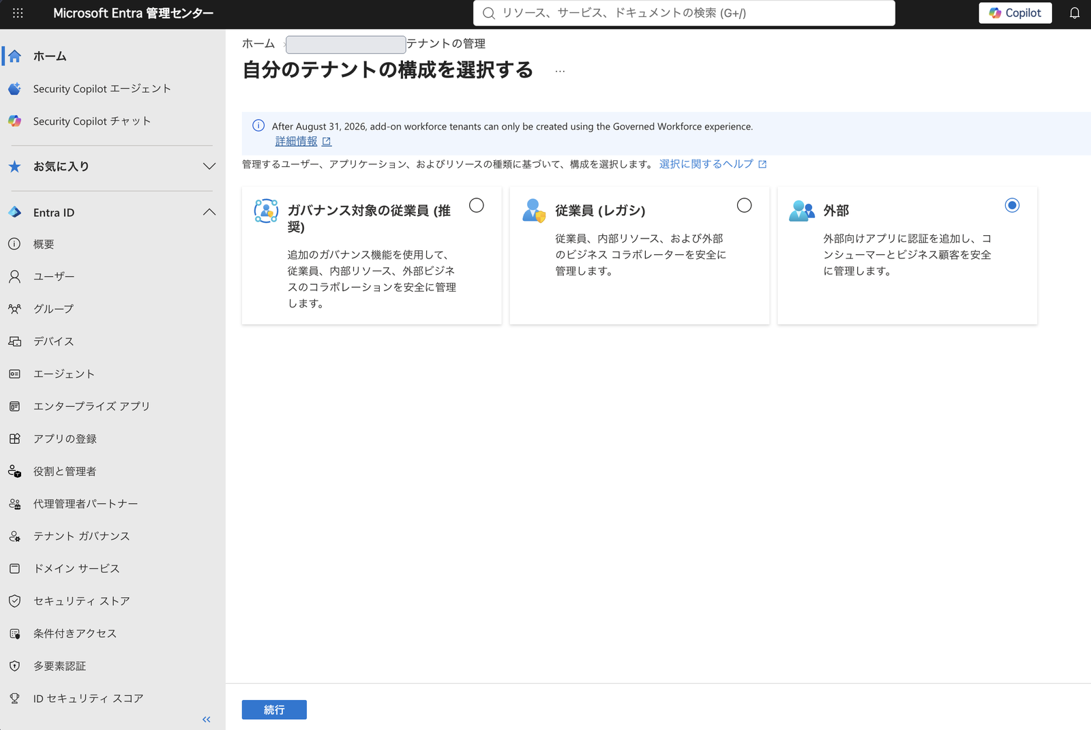Image resolution: width=1091 pixels, height=730 pixels.
Task: Click the 概要 info icon
Action: [x=14, y=244]
